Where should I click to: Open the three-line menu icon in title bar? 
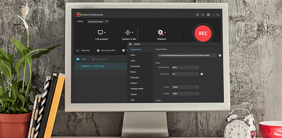[x=203, y=15]
